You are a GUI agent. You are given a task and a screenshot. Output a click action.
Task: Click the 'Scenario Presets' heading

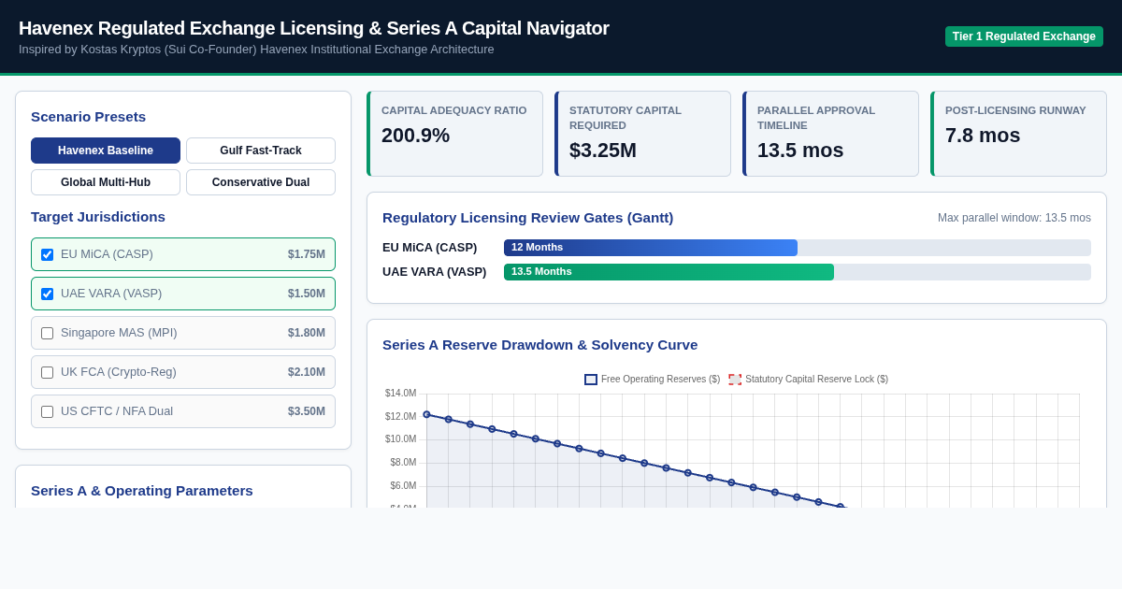89,117
